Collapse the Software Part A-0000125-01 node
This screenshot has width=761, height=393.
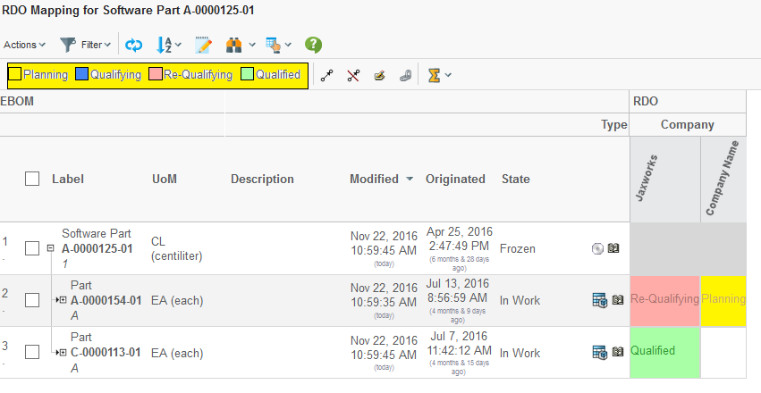pyautogui.click(x=52, y=248)
